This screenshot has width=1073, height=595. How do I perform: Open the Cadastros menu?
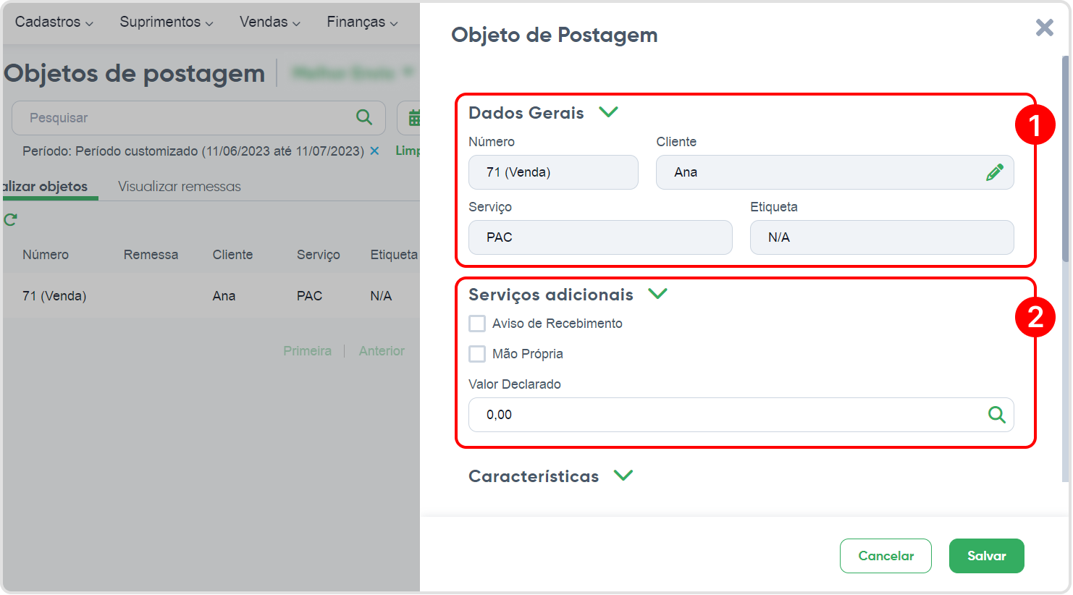click(x=54, y=22)
